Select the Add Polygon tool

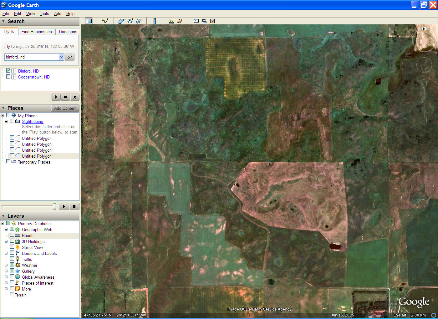coord(122,21)
